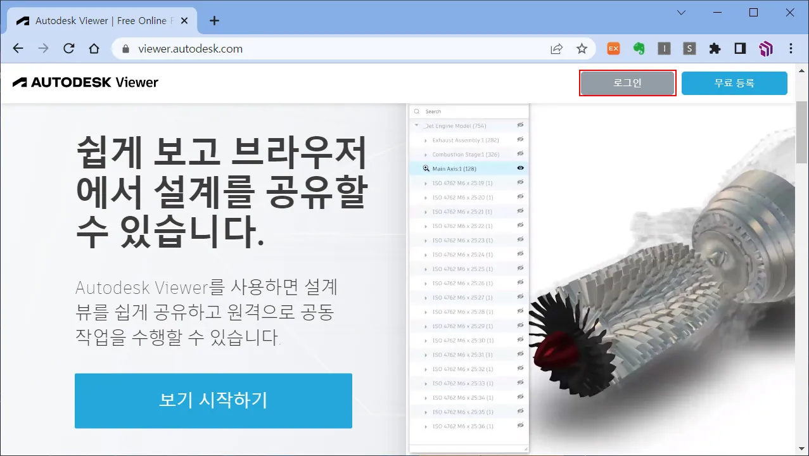Open the Extensions puzzle menu
This screenshot has height=456, width=809.
point(715,48)
